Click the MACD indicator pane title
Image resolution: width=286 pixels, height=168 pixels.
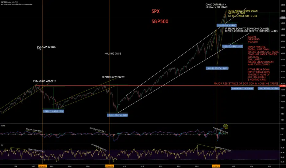[x=3, y=126]
